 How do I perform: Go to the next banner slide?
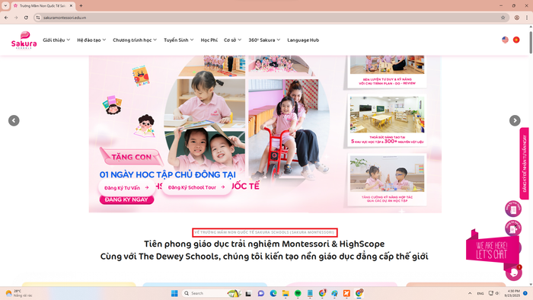point(515,120)
